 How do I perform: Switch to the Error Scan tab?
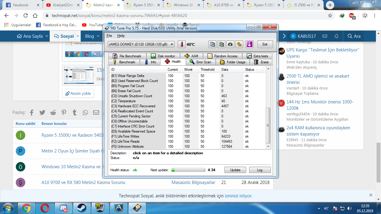[x=200, y=62]
